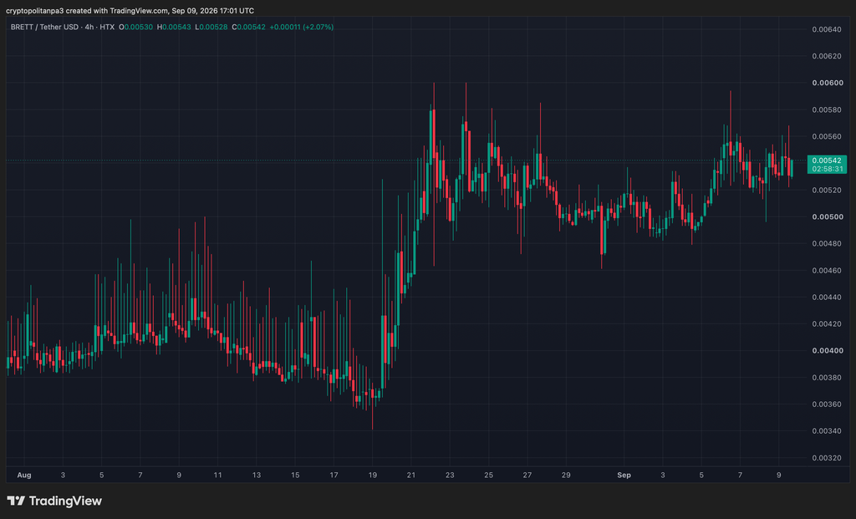This screenshot has height=519, width=856.
Task: Click the 0.00400 price axis label
Action: [x=827, y=350]
